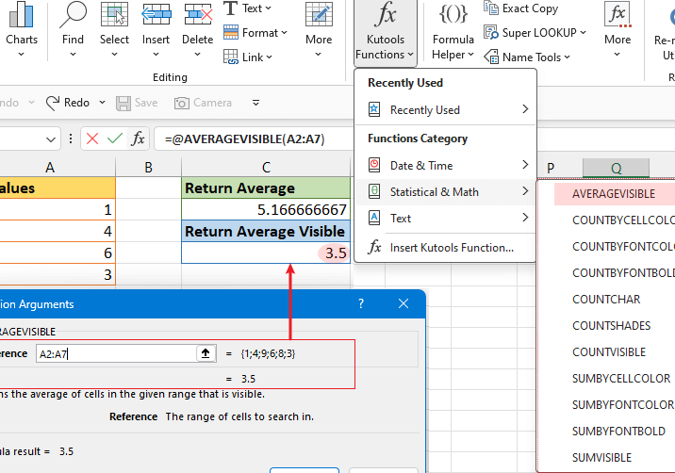Open More formula tools with fx icon
This screenshot has height=473, width=675.
coord(617,29)
